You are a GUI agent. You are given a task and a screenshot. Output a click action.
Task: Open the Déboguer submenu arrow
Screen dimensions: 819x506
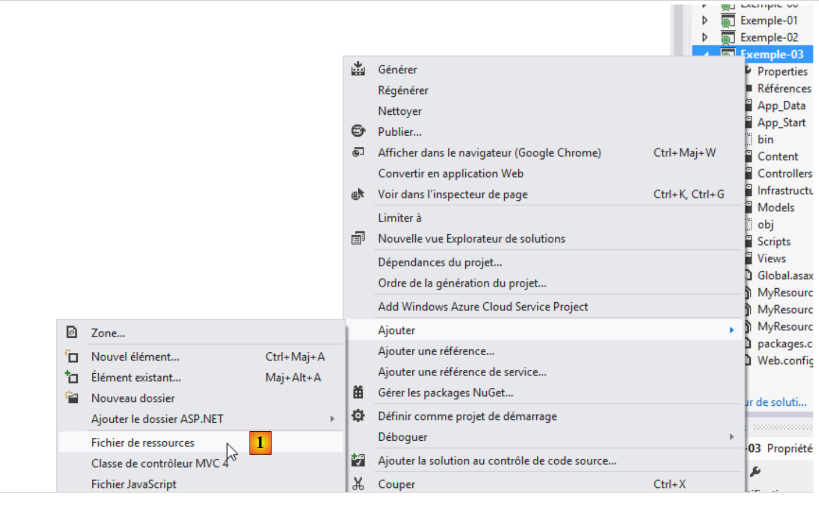pyautogui.click(x=731, y=437)
